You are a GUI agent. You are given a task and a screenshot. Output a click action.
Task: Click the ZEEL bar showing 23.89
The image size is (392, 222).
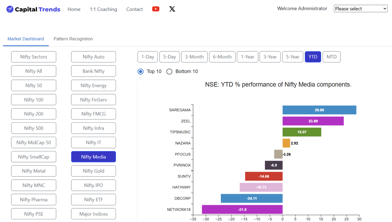click(313, 121)
